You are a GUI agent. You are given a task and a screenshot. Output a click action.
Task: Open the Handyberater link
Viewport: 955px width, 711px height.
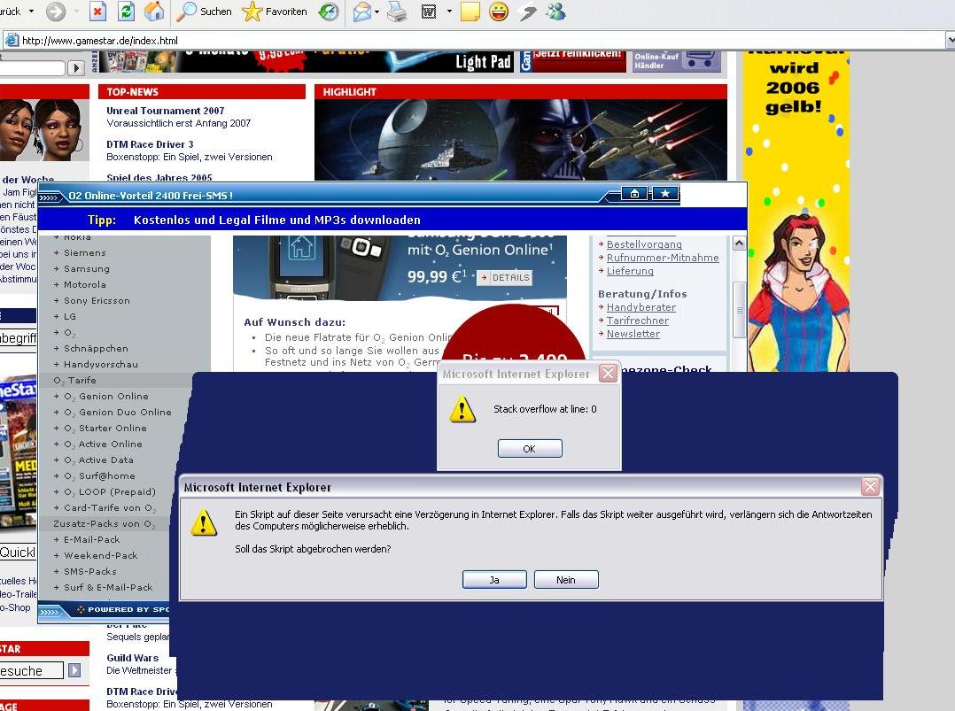click(x=641, y=307)
